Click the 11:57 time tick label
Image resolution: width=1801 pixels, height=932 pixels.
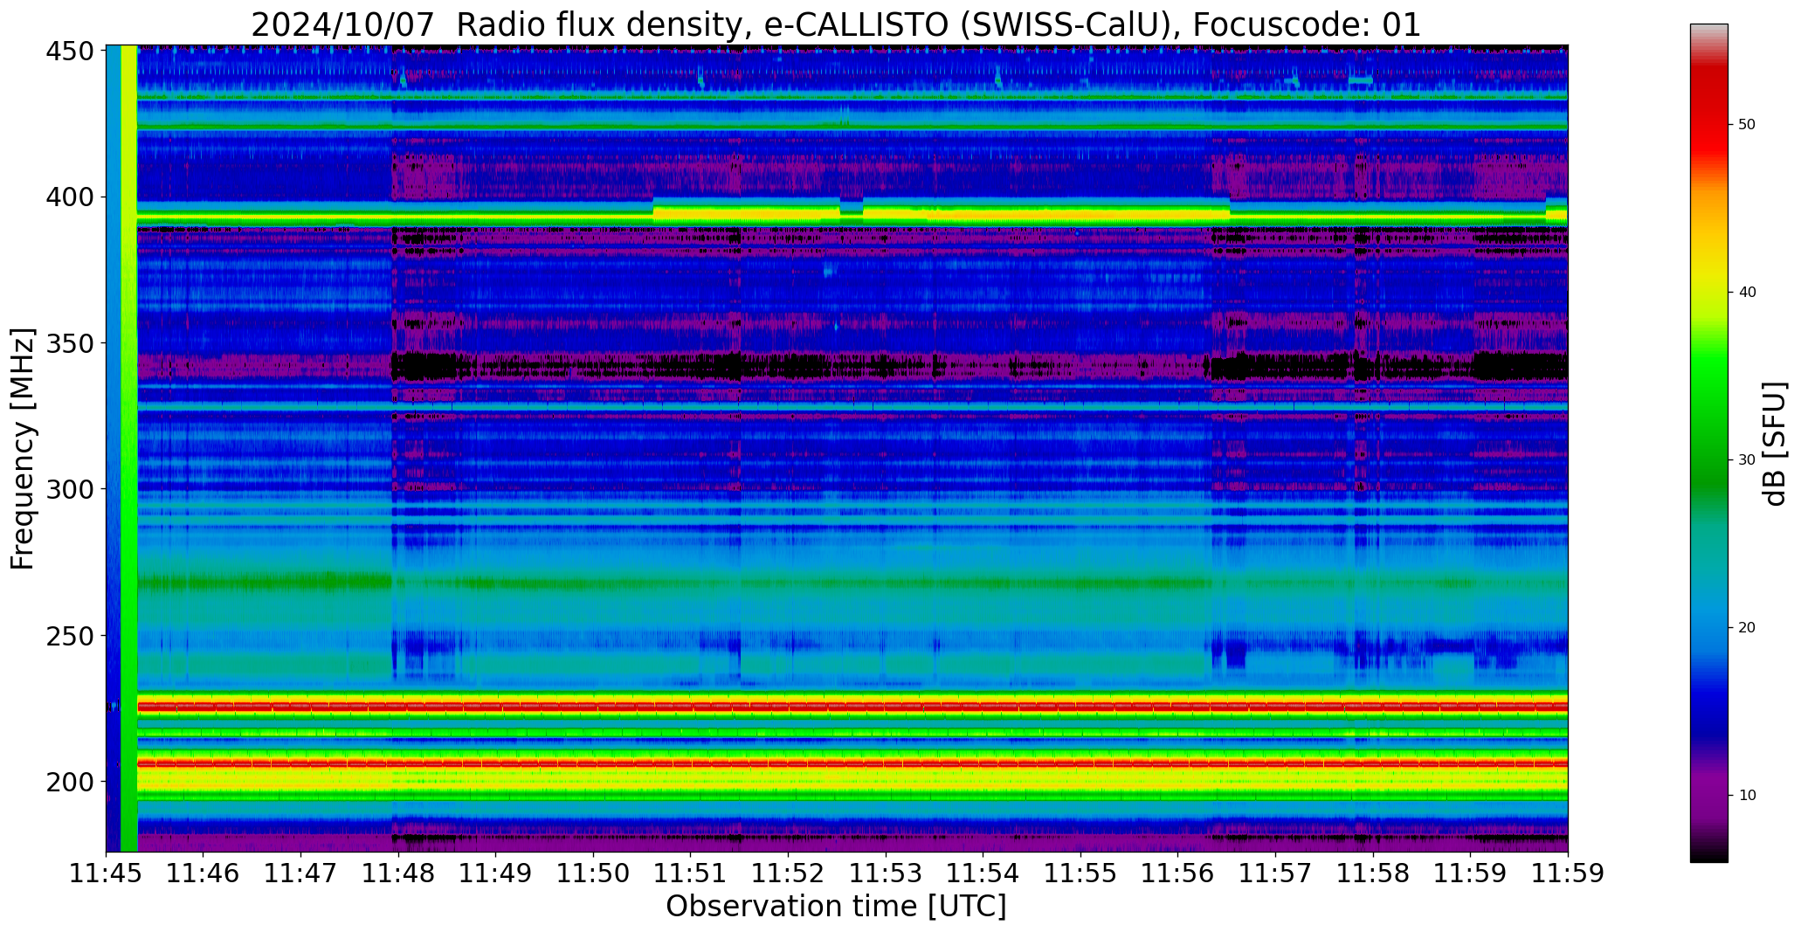click(1276, 873)
